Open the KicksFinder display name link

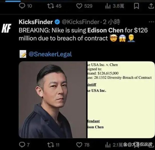(36, 22)
